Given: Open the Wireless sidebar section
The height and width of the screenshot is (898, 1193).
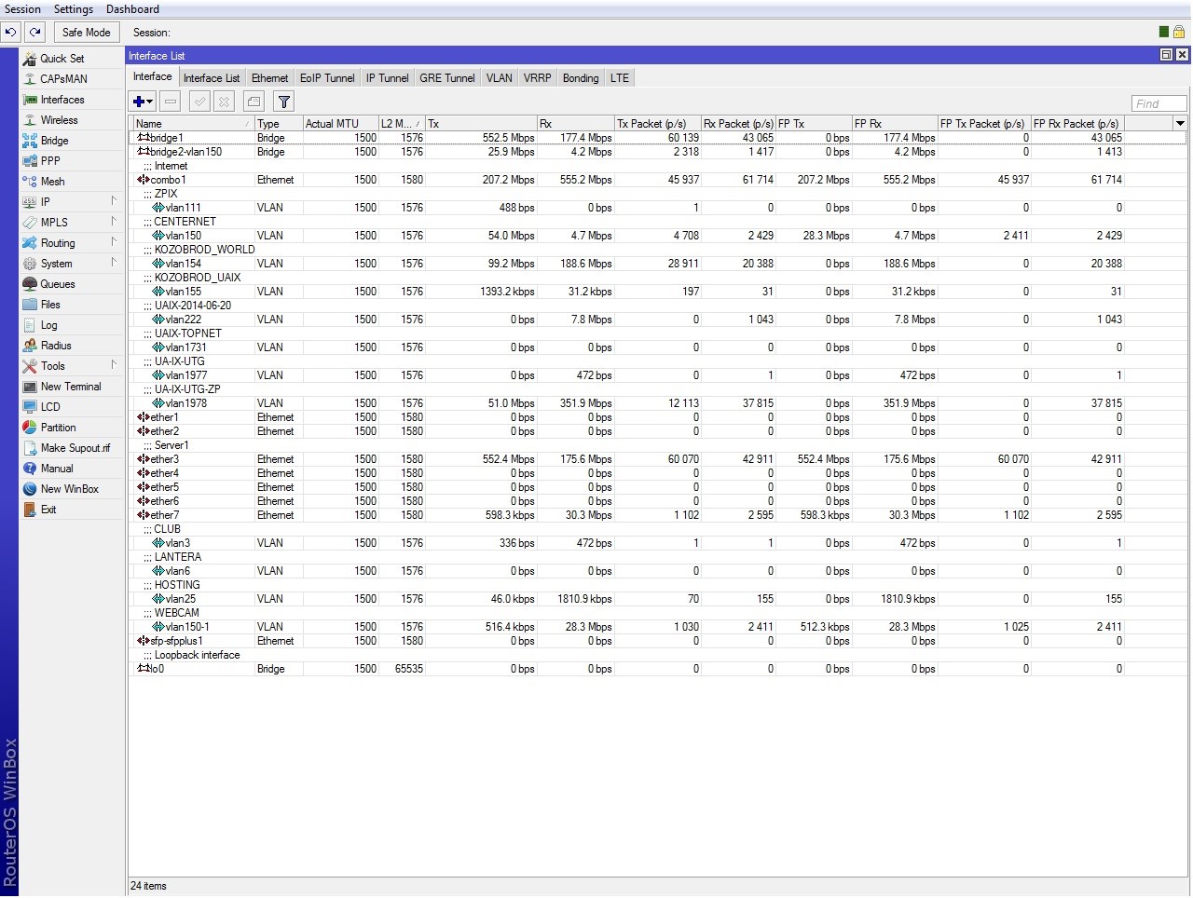Looking at the screenshot, I should click(59, 120).
